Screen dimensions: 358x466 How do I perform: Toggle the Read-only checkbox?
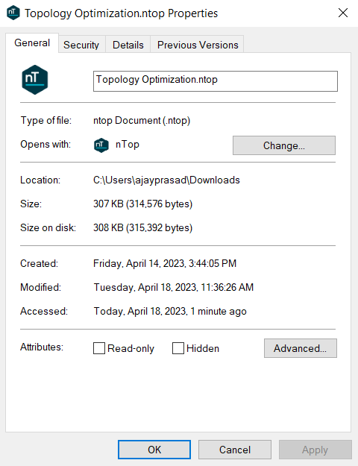point(99,348)
